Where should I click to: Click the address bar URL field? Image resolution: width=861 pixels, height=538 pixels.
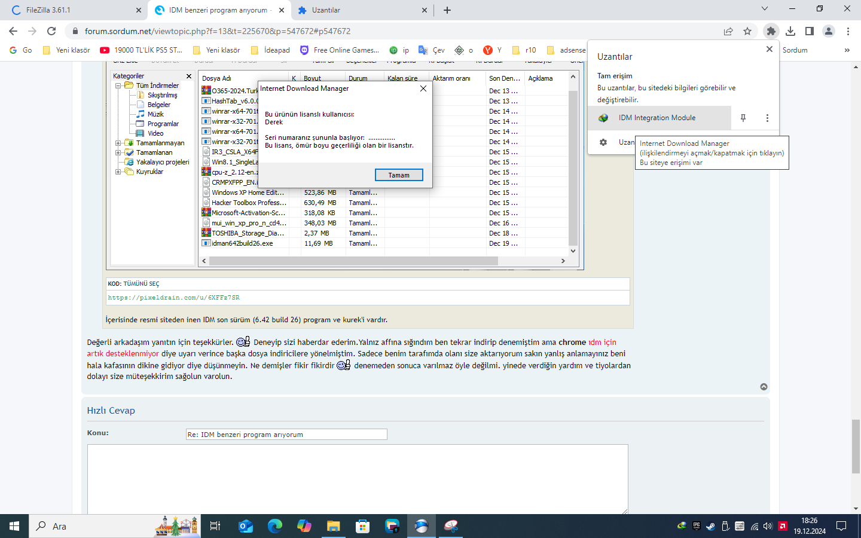tap(395, 31)
